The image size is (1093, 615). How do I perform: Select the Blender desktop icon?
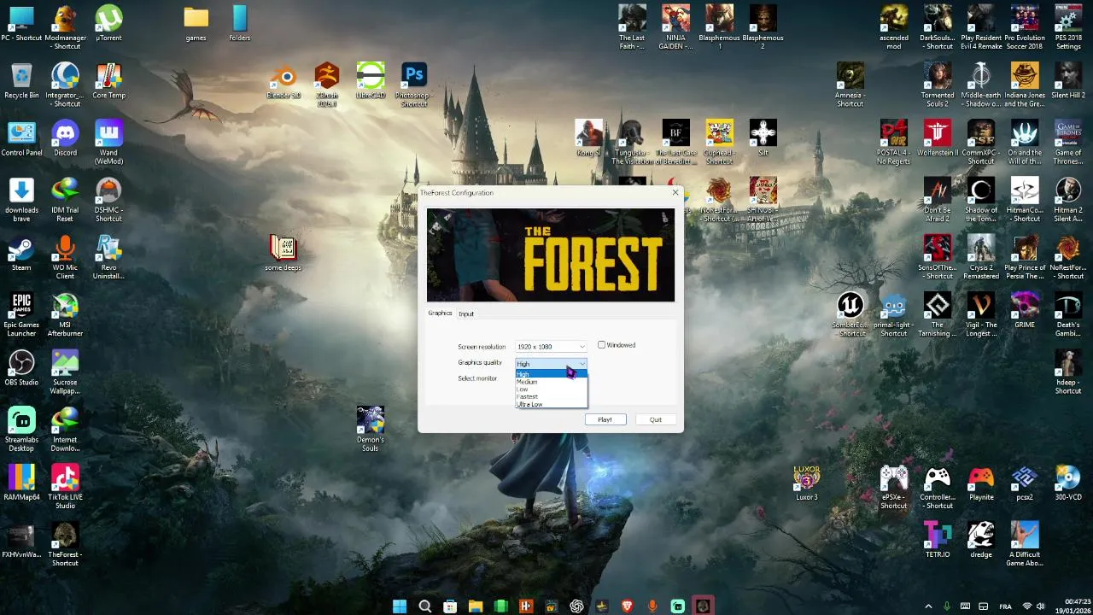(x=283, y=82)
